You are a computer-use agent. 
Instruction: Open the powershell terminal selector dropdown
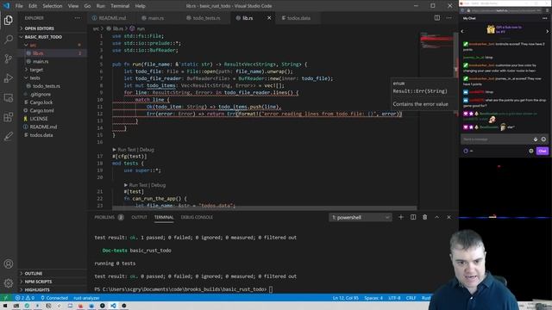(x=361, y=217)
